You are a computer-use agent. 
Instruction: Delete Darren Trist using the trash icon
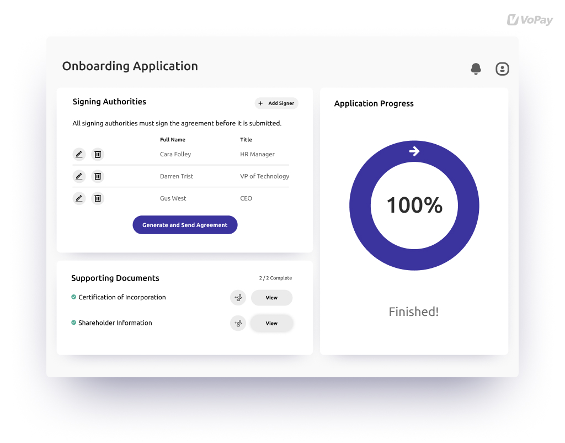pos(98,176)
